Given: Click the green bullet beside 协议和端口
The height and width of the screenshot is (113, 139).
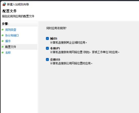Looking at the screenshot, I should (x=3, y=35).
